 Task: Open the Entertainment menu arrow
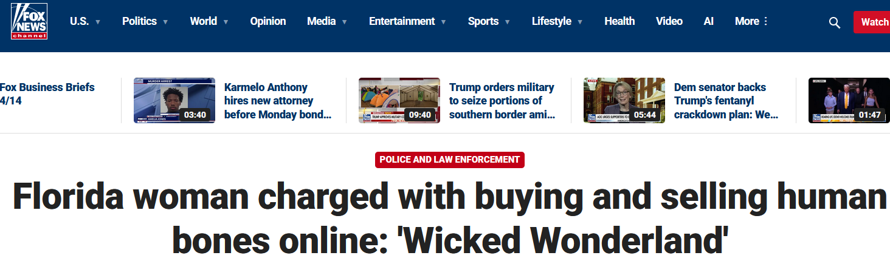coord(443,22)
